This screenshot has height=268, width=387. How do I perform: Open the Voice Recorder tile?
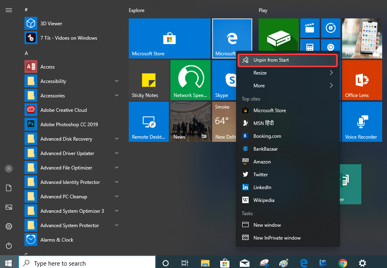point(362,122)
